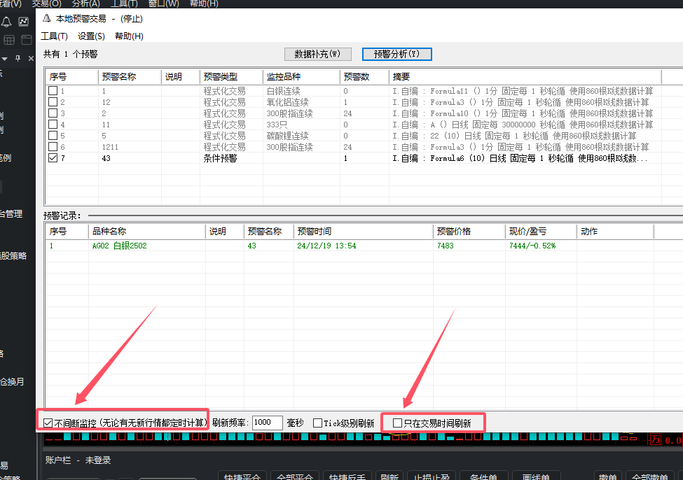Check the 只在交易时间刷新 option
Viewport: 683px width, 480px height.
[x=398, y=423]
